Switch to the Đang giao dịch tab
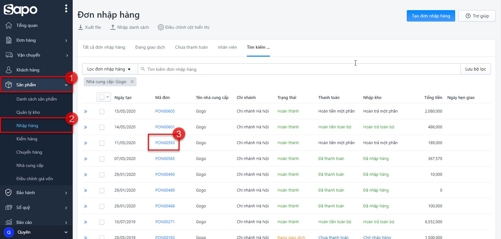This screenshot has width=501, height=239. [150, 47]
